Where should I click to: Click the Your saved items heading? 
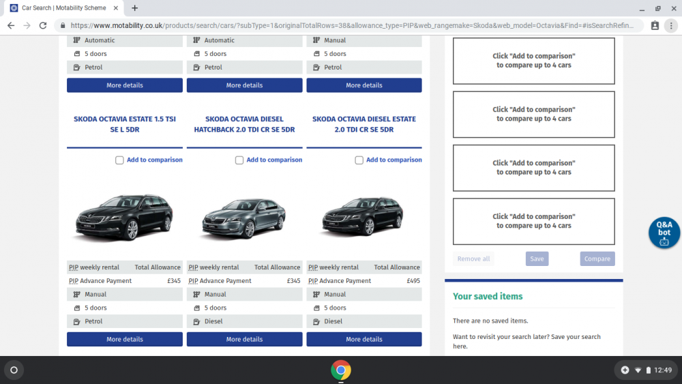click(488, 296)
